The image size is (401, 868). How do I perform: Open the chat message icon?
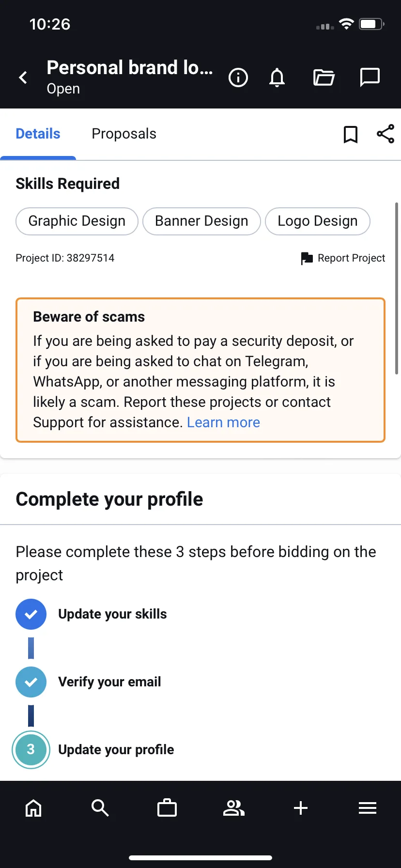pos(370,77)
